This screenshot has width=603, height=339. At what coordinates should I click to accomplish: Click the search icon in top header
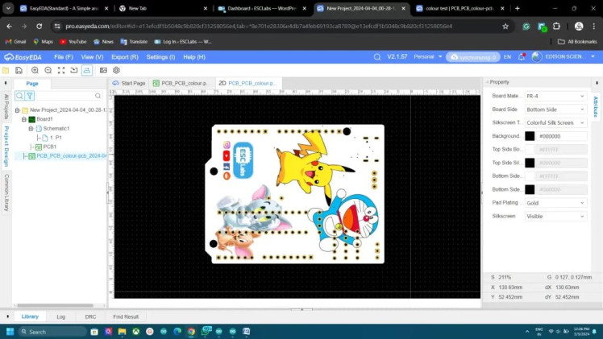[377, 57]
